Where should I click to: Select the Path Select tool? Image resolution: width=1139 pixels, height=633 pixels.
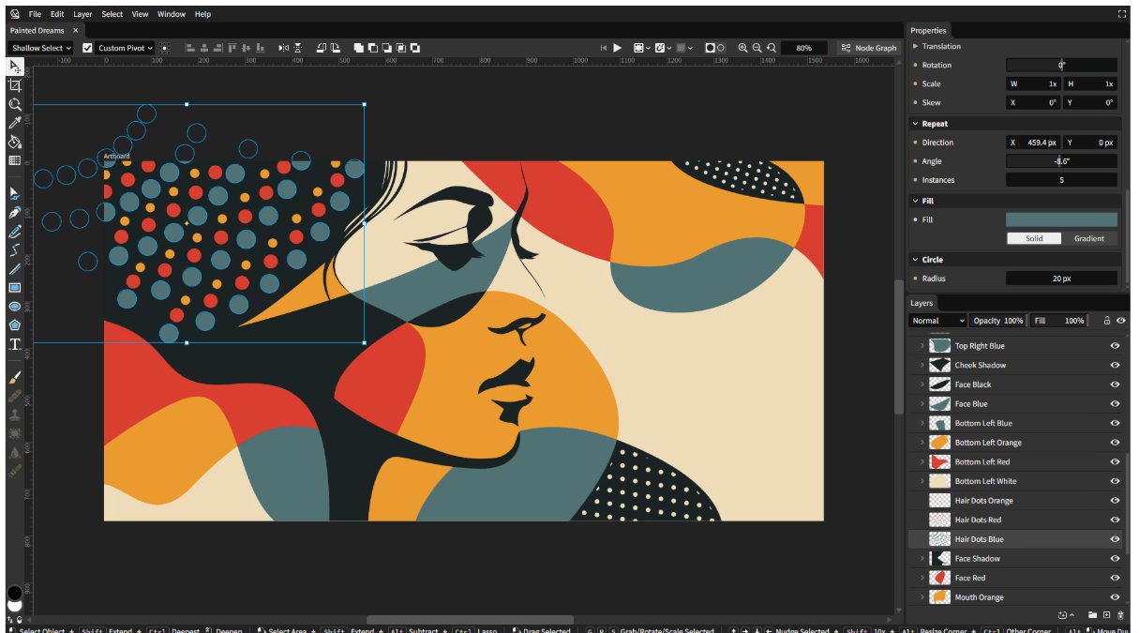15,193
